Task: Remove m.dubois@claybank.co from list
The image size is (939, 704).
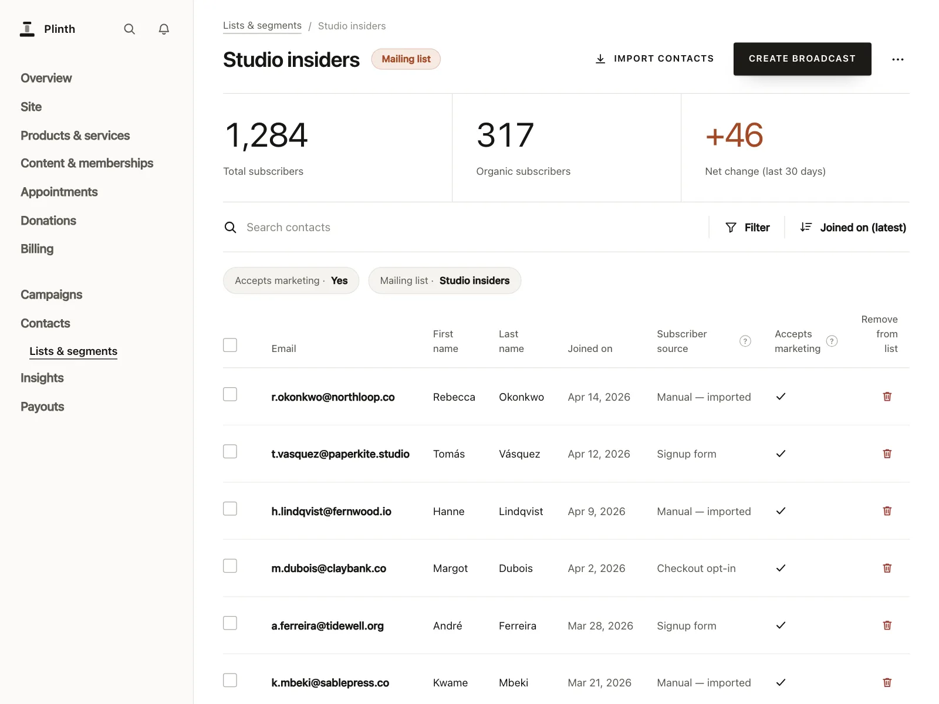Action: point(887,568)
